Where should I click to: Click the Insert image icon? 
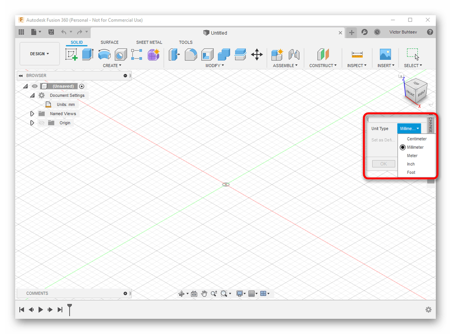385,55
